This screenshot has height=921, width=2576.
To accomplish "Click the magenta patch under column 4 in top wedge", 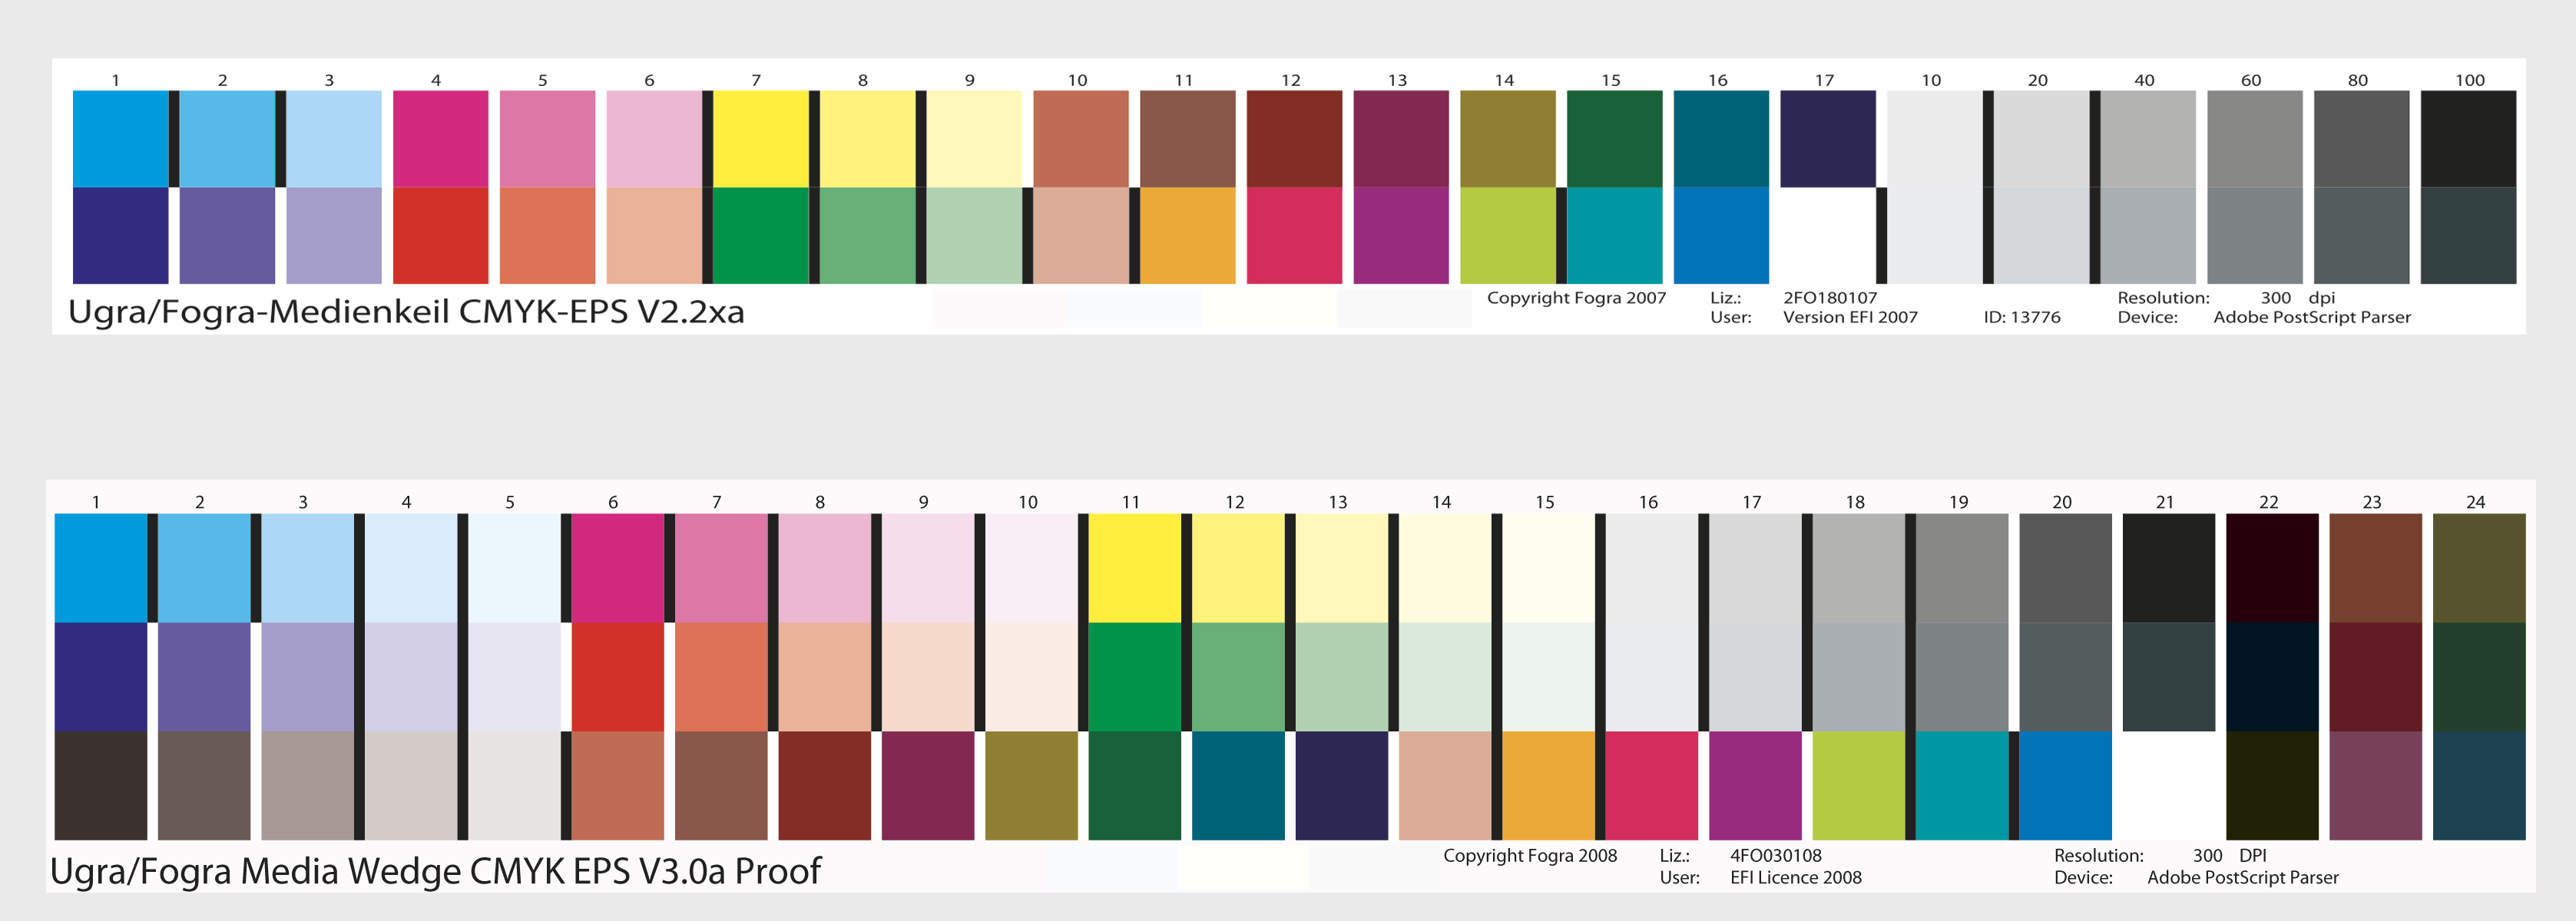I will (440, 139).
